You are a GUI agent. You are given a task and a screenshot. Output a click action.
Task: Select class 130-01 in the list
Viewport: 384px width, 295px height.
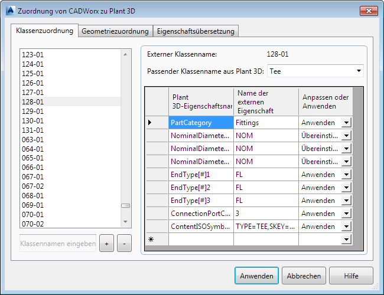70,120
